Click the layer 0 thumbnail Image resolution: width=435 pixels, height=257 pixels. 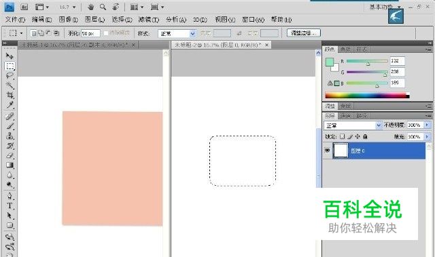340,151
